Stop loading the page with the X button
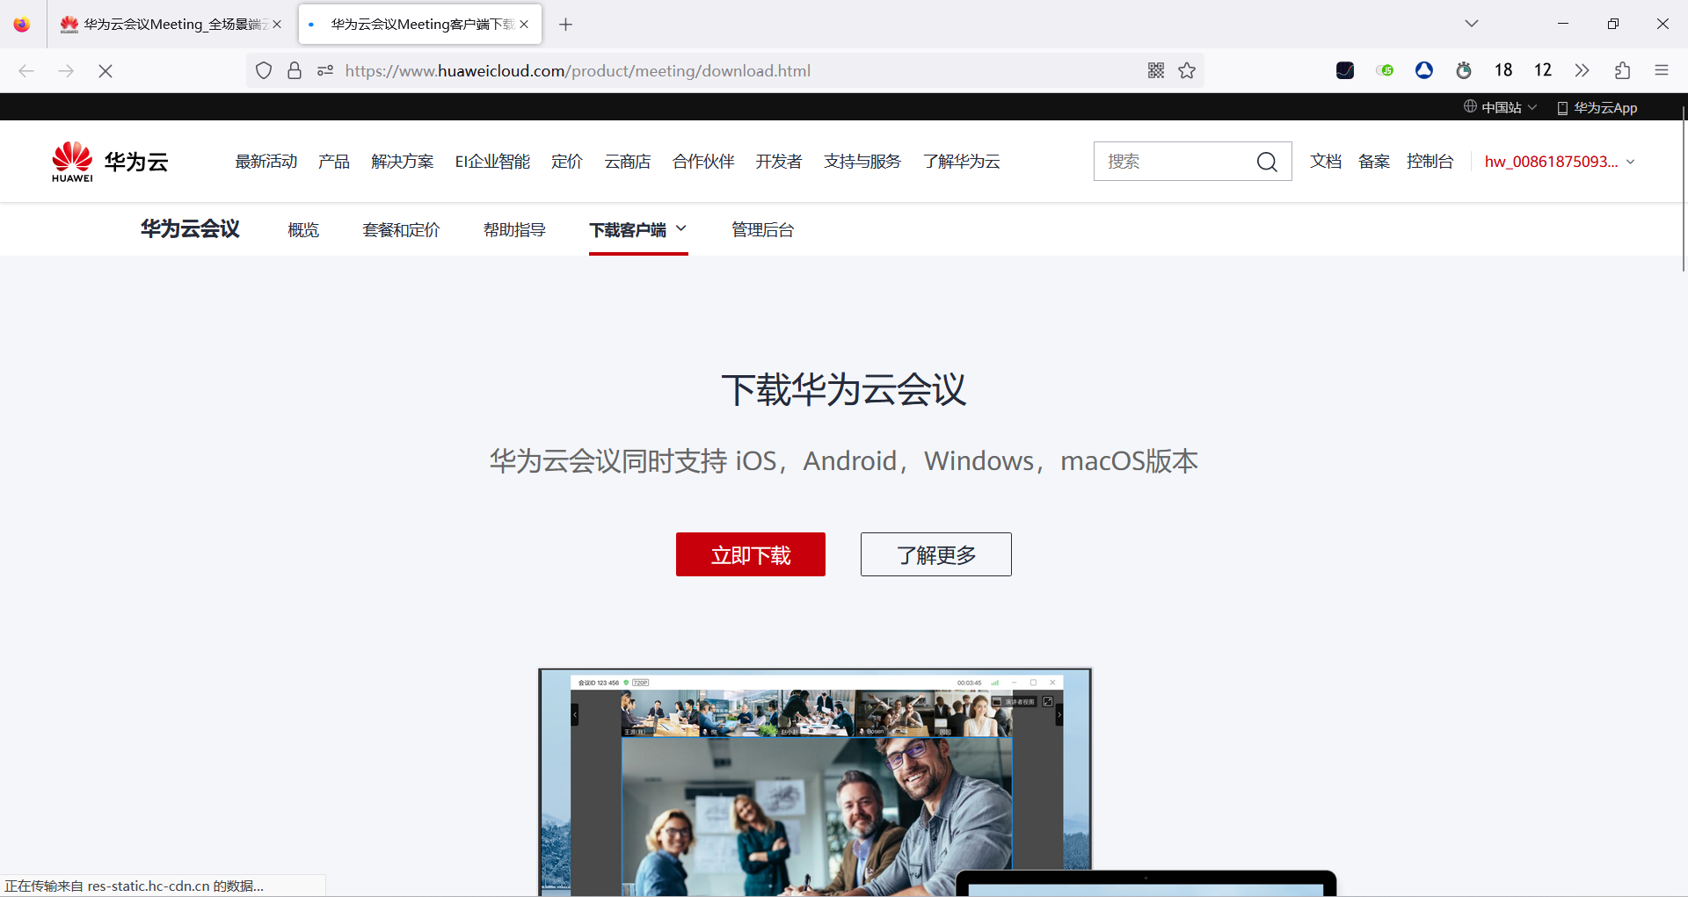The width and height of the screenshot is (1688, 897). (105, 71)
